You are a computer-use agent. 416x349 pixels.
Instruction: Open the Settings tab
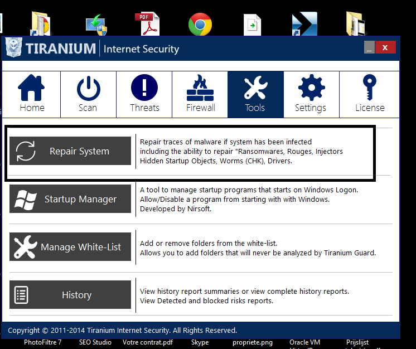311,94
